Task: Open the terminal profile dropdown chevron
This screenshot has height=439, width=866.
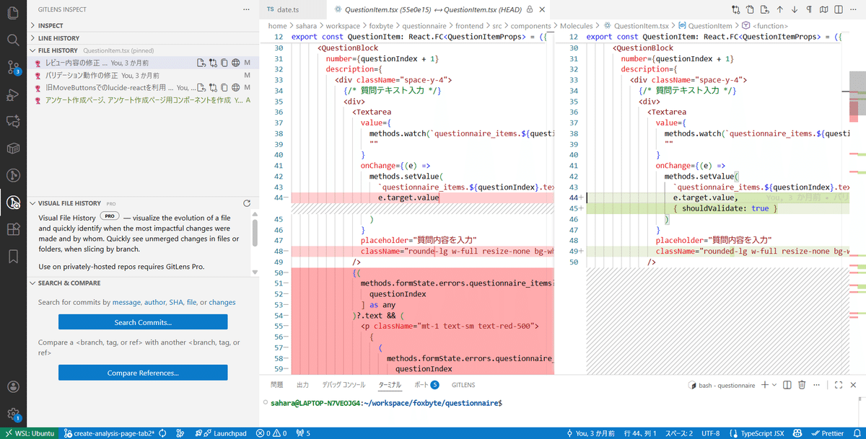Action: 774,385
